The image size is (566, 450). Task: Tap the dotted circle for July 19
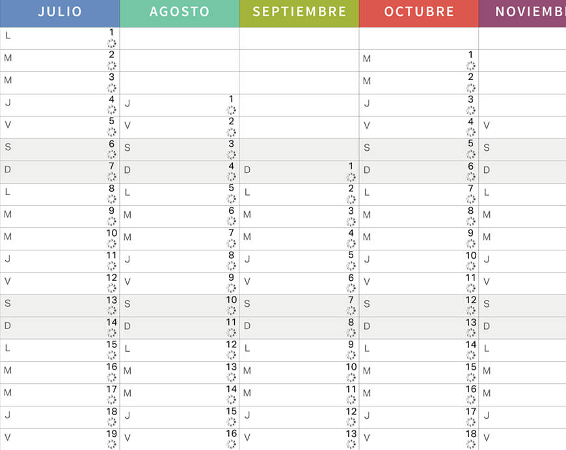coord(111,444)
